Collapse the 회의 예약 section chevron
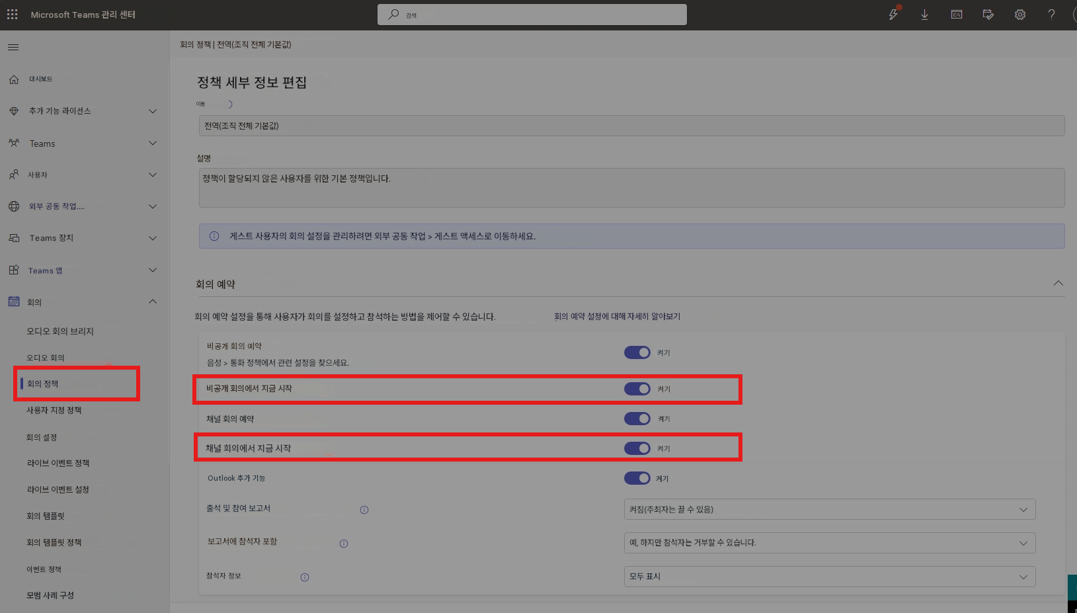This screenshot has width=1077, height=613. (1058, 283)
